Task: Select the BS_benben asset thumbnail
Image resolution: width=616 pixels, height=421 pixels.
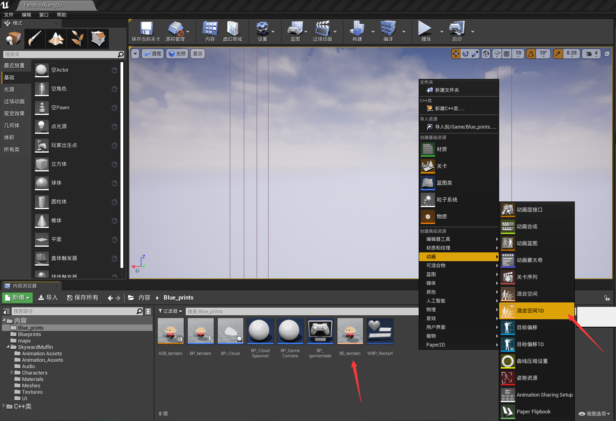Action: pos(350,331)
